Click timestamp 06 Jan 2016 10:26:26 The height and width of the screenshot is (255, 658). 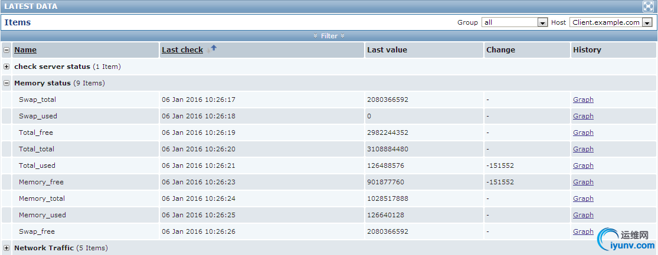[198, 231]
